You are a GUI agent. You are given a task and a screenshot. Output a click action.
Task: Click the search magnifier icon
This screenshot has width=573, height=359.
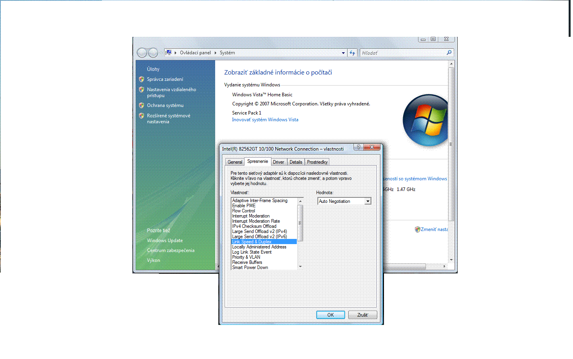pos(449,53)
